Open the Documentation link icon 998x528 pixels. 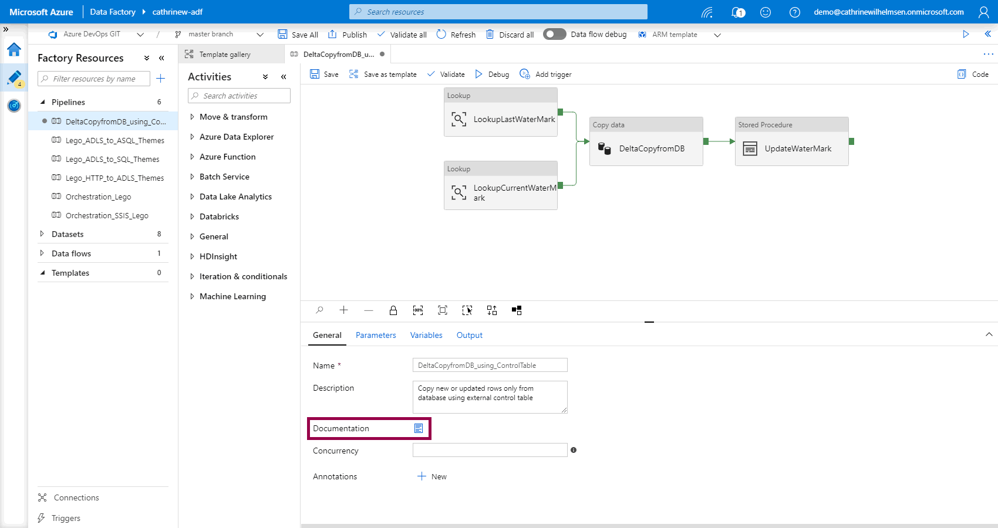419,428
